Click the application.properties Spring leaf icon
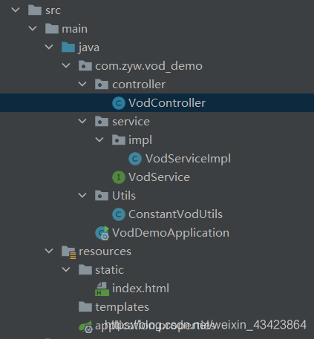The height and width of the screenshot is (339, 314). 85,326
